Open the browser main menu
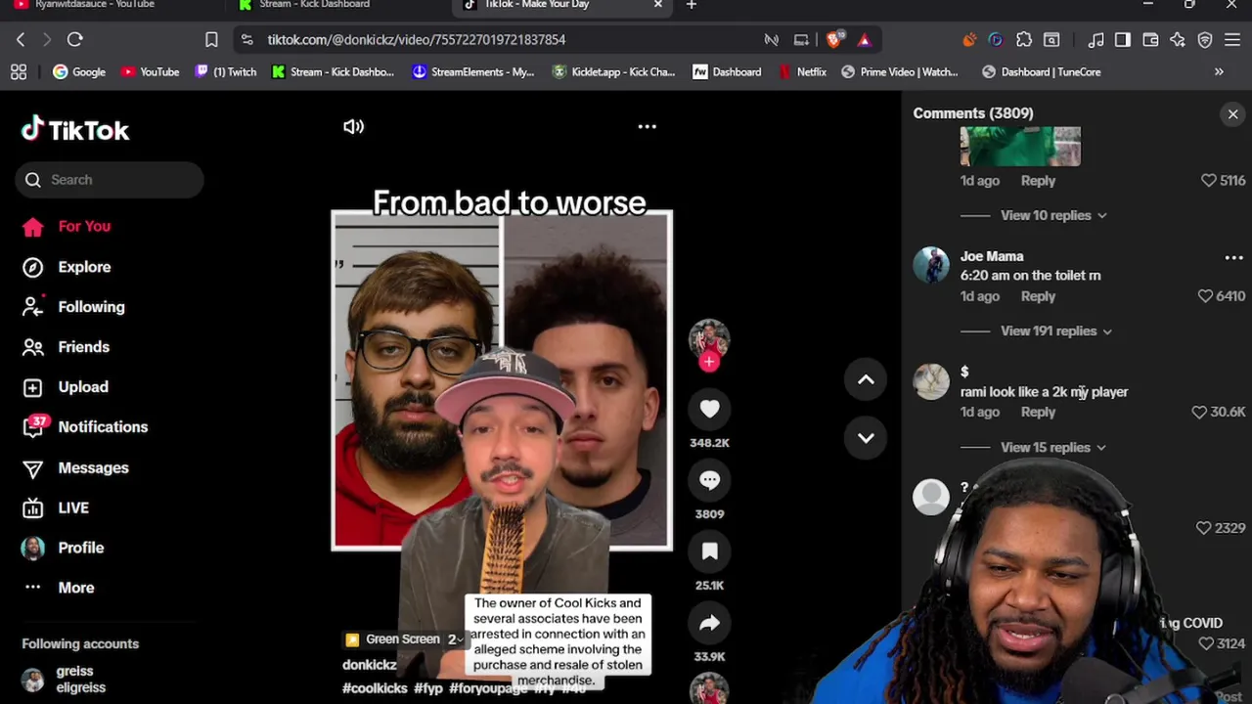1252x704 pixels. point(1232,39)
